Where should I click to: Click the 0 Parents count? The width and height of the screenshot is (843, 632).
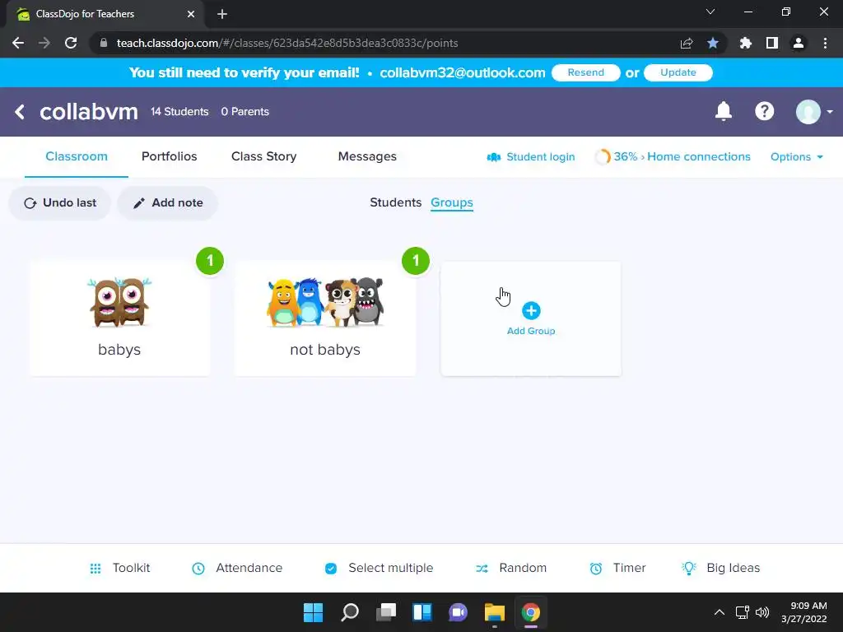245,112
